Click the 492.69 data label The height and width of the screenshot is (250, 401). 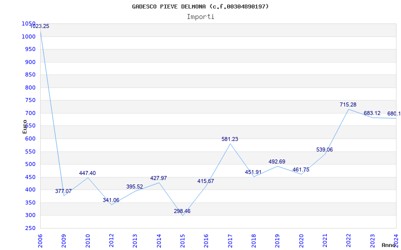tap(277, 161)
